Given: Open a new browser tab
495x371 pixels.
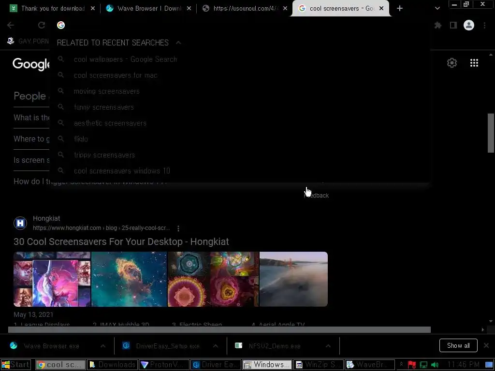Looking at the screenshot, I should (x=400, y=9).
